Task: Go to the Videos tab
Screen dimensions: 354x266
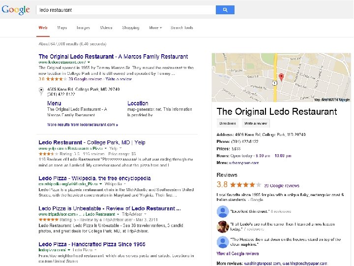Action: (x=106, y=28)
